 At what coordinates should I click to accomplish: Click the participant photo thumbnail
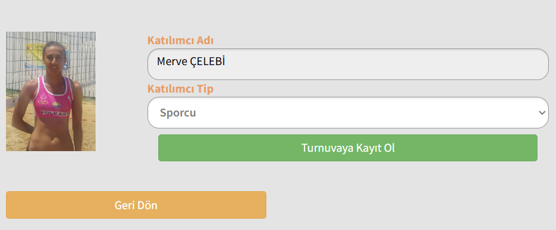click(x=51, y=91)
